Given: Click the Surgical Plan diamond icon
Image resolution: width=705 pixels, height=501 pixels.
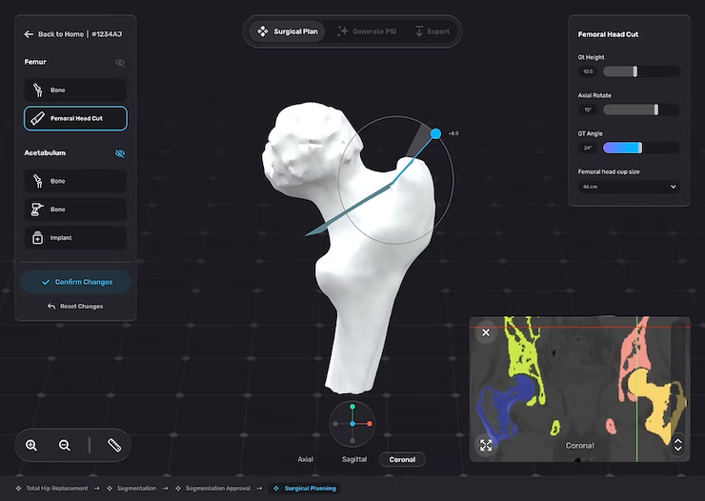Looking at the screenshot, I should [262, 31].
